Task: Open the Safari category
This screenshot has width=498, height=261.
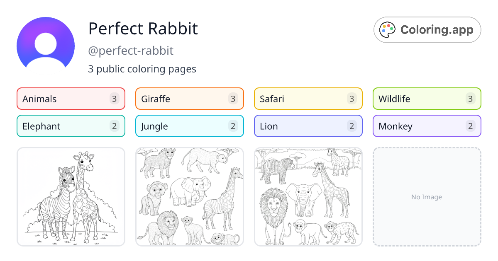Action: pyautogui.click(x=308, y=99)
